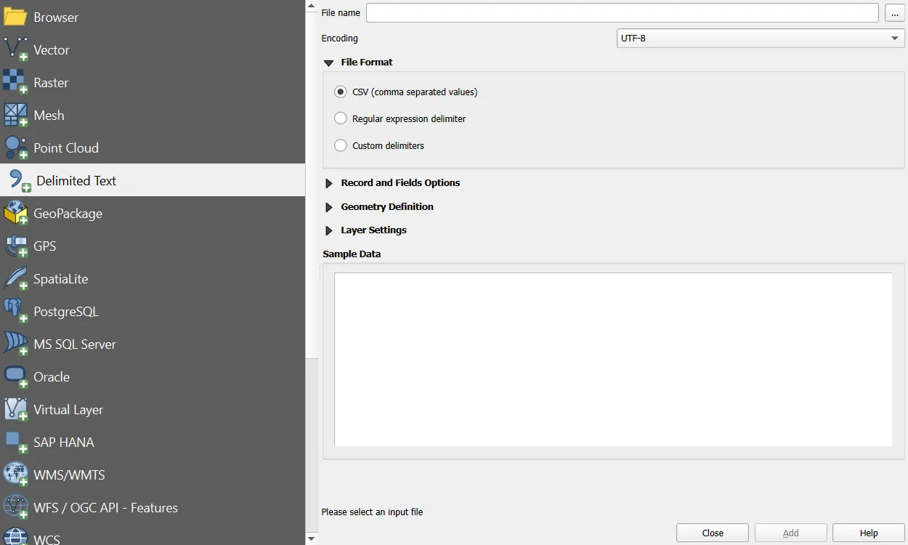Expand the Geometry Definition section
The image size is (908, 545).
(x=329, y=207)
